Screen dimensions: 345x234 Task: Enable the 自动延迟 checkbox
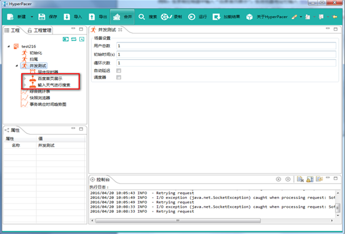(119, 71)
